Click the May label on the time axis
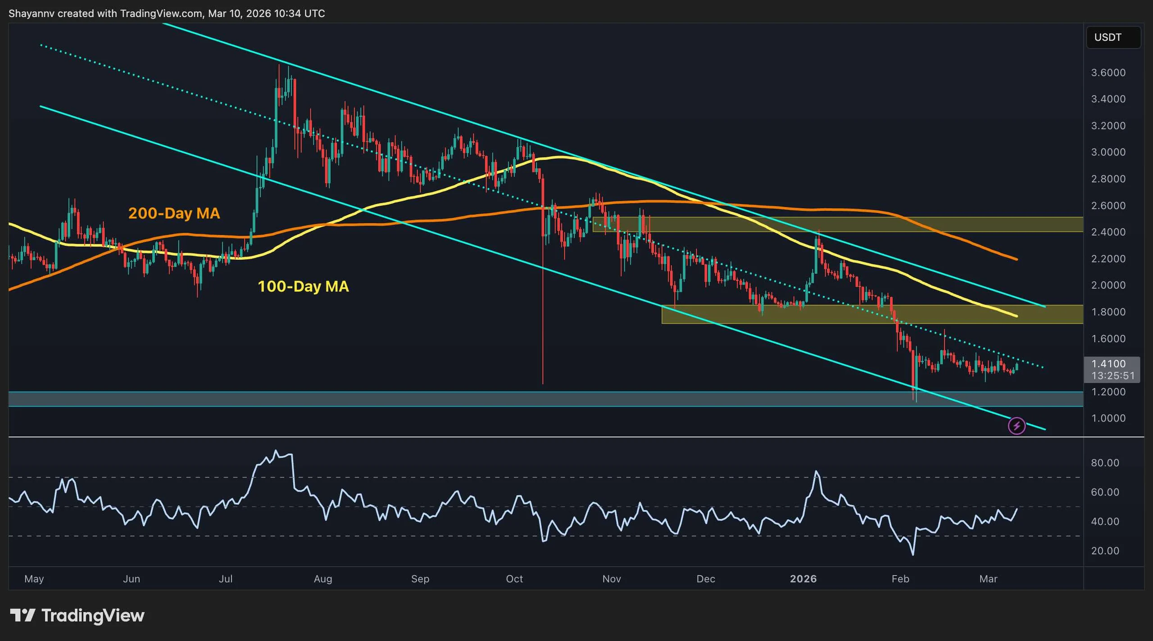The width and height of the screenshot is (1153, 641). click(x=34, y=578)
